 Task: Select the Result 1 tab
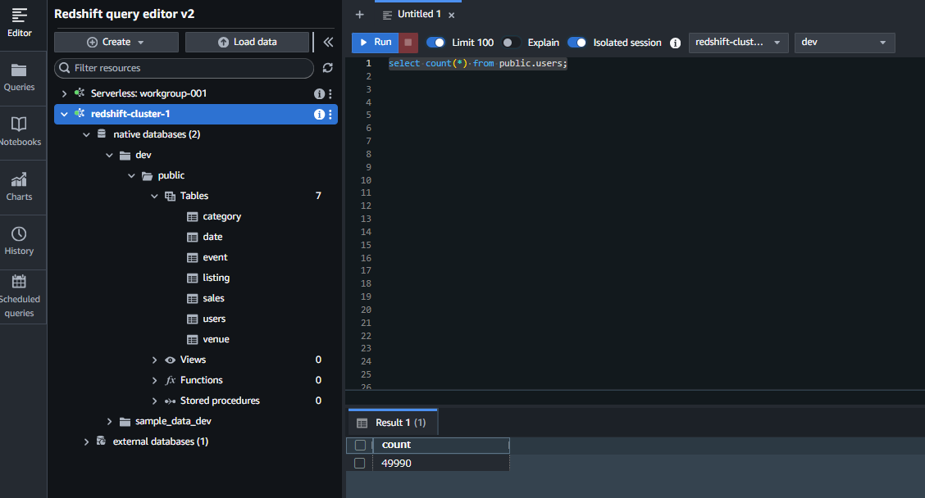click(393, 423)
